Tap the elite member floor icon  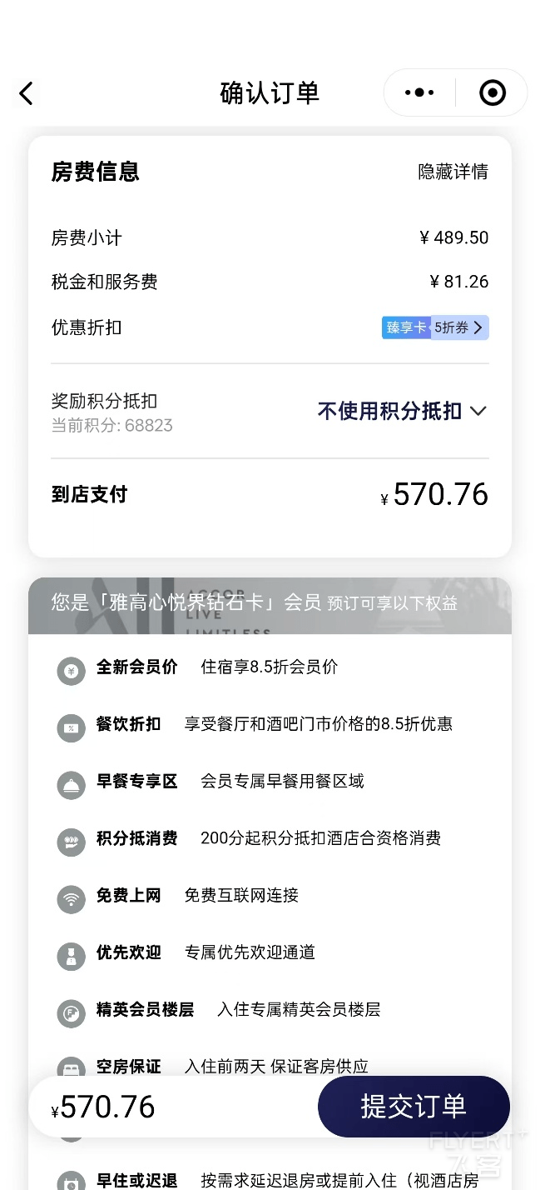coord(71,1013)
